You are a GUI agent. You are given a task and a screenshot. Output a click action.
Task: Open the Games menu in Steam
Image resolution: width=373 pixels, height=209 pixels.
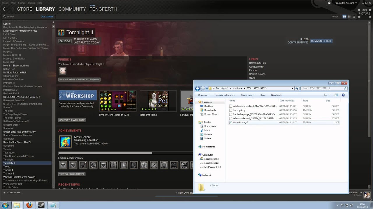click(x=31, y=3)
